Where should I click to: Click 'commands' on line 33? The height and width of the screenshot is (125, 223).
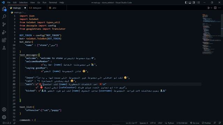(x=25, y=120)
